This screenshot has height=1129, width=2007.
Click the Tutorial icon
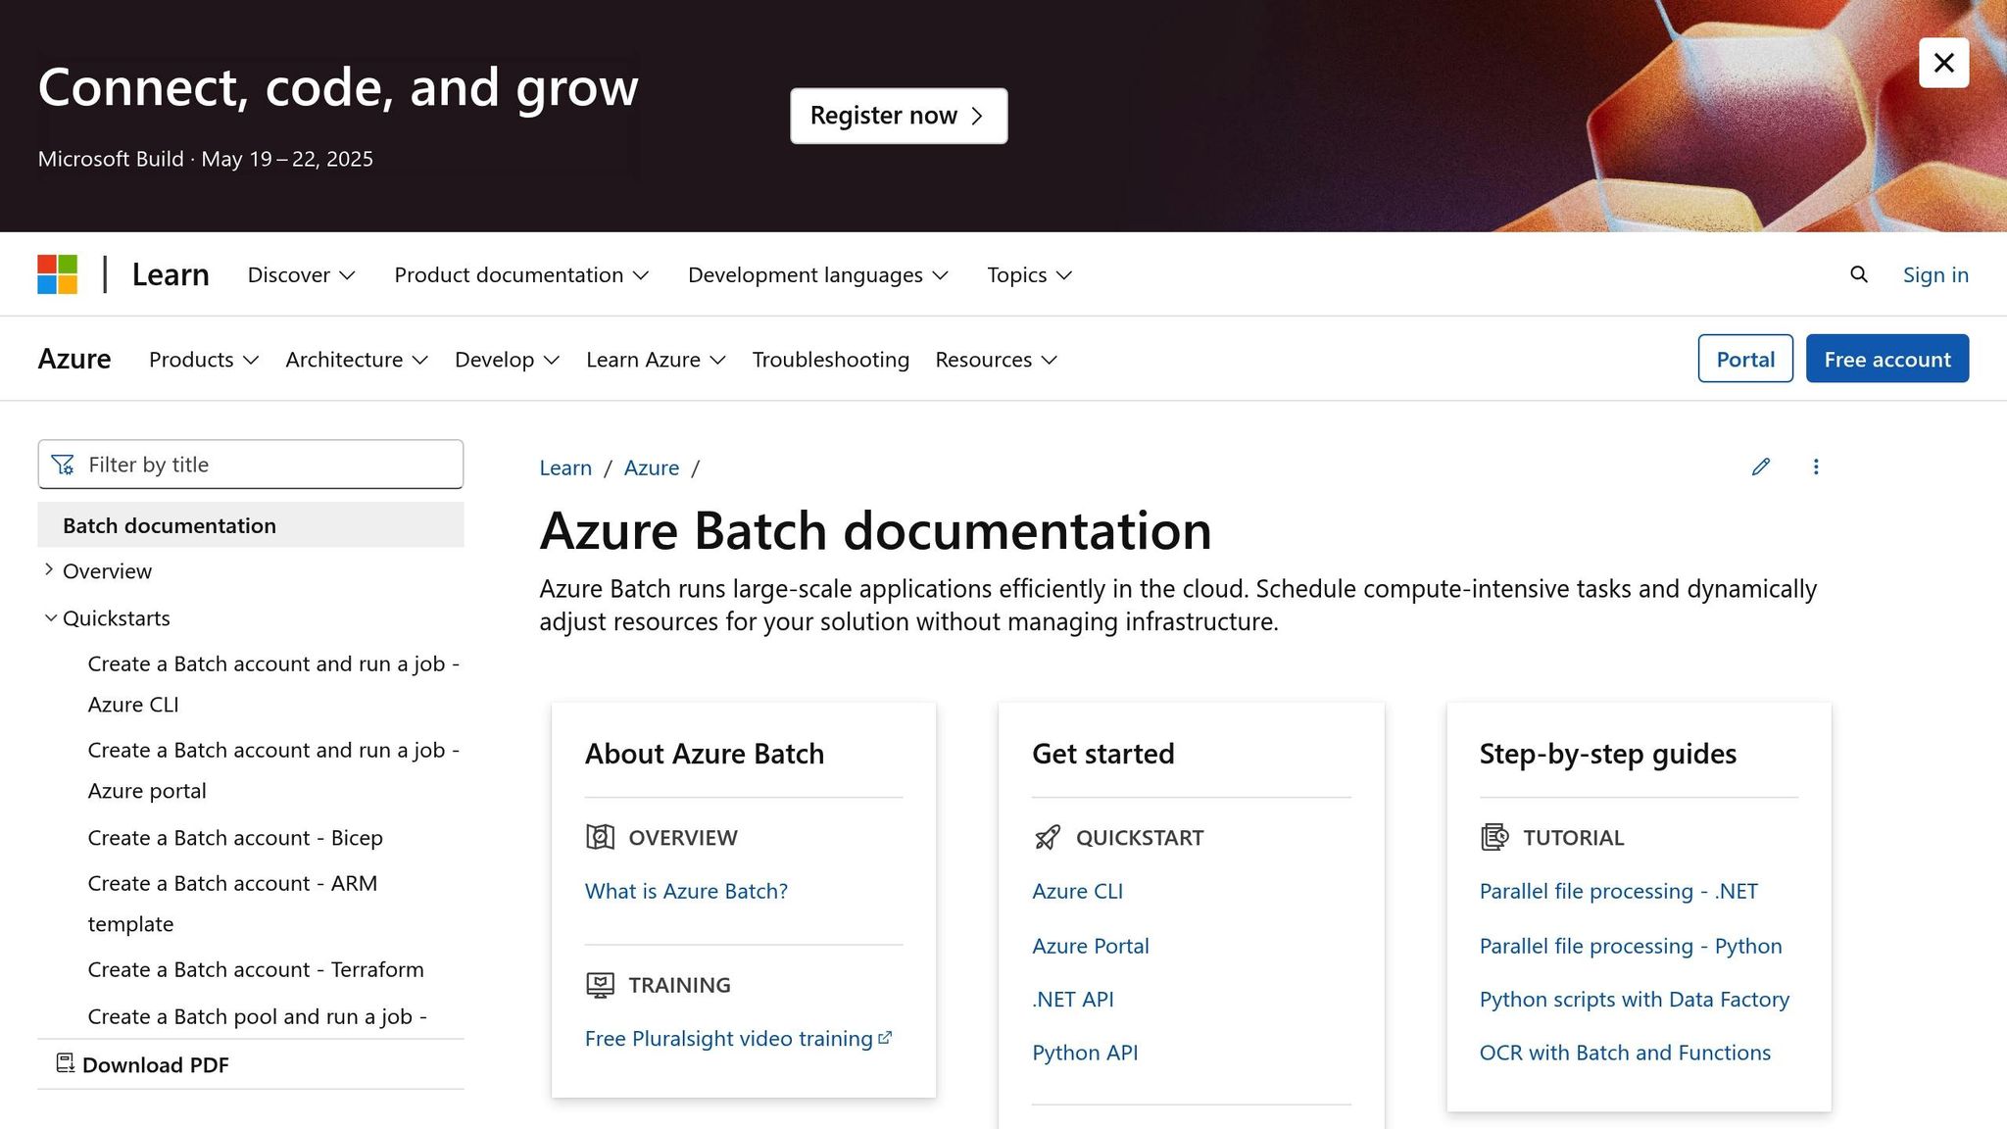click(1494, 837)
